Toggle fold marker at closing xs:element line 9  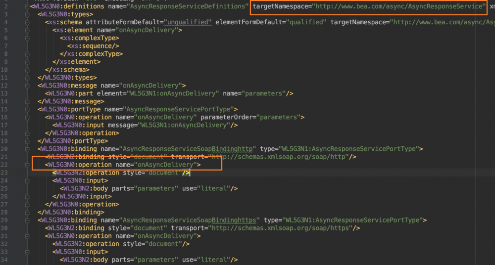point(27,61)
